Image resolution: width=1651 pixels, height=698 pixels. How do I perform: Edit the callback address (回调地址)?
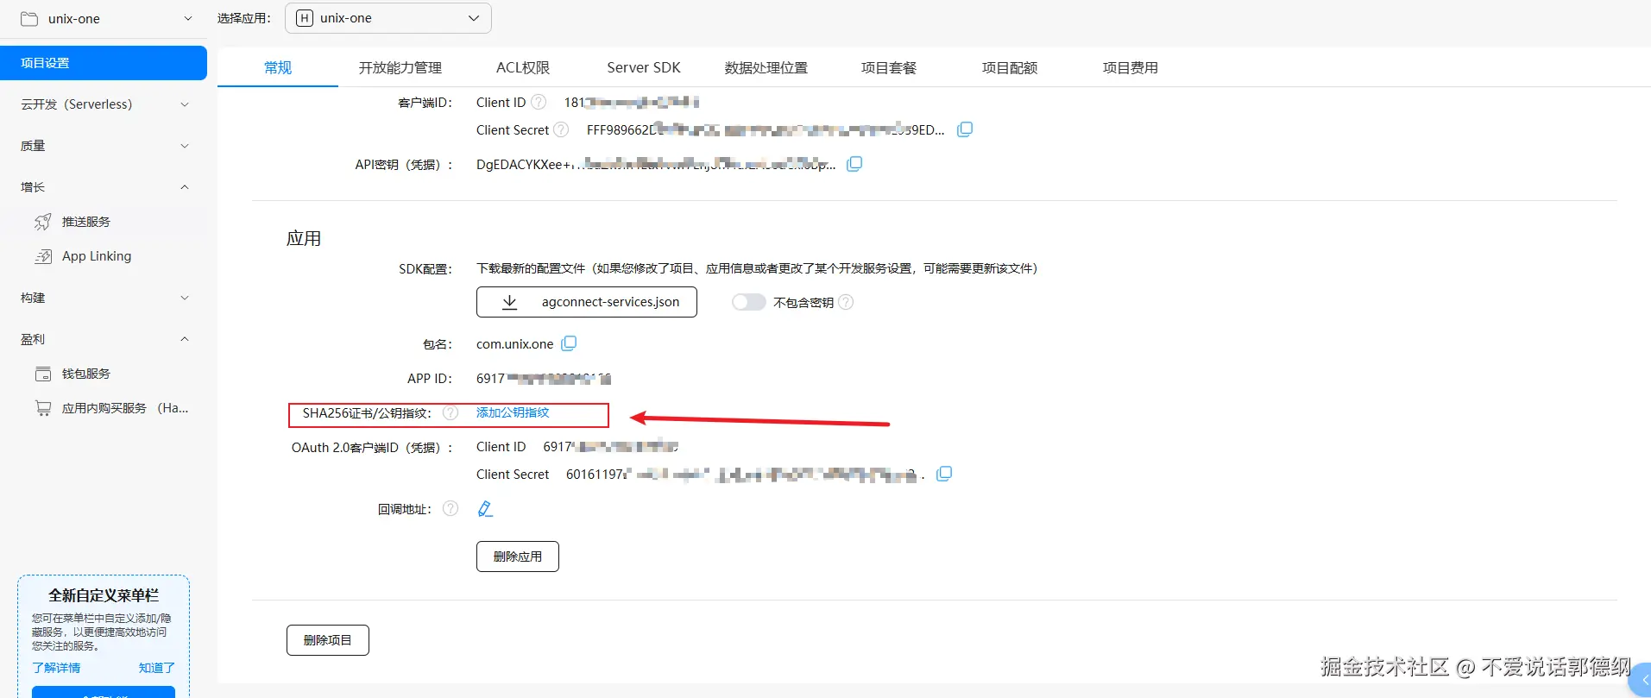coord(485,509)
